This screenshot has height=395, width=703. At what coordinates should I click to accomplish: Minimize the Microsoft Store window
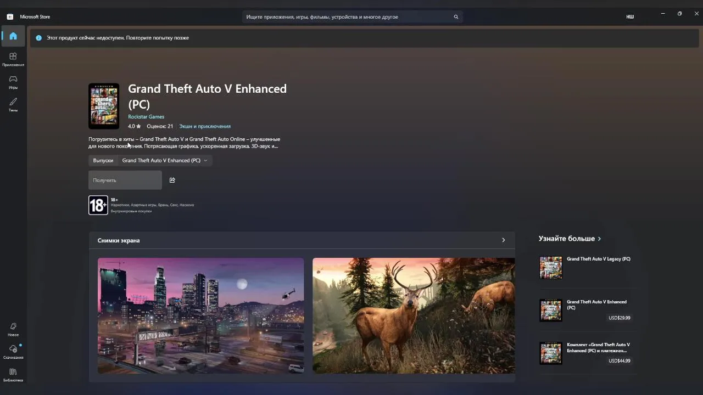pyautogui.click(x=663, y=14)
